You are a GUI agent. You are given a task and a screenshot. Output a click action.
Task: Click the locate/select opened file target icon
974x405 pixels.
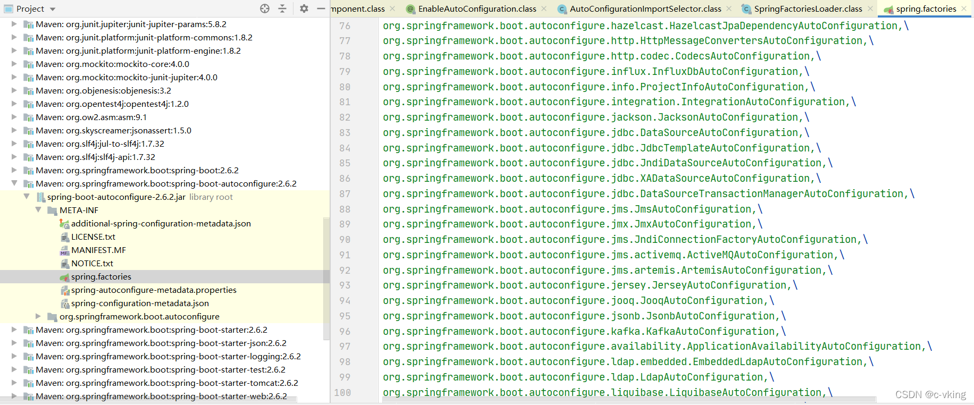[265, 9]
